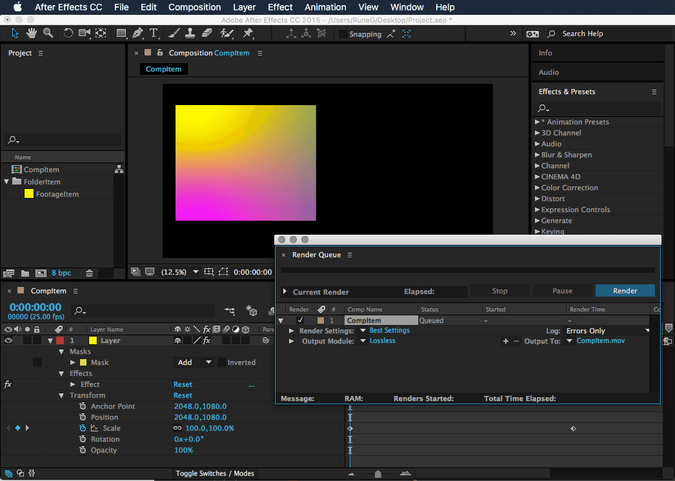Viewport: 675px width, 481px height.
Task: Select the Horizontal Type tool
Action: click(x=154, y=33)
